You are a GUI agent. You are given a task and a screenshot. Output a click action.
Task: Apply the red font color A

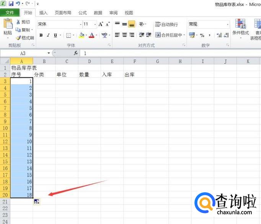tap(91, 35)
